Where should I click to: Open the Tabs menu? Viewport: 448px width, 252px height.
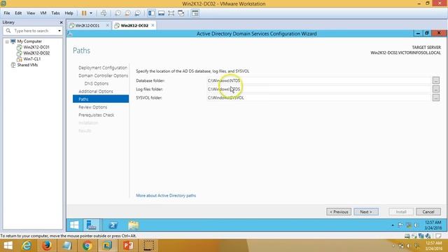pyautogui.click(x=55, y=13)
